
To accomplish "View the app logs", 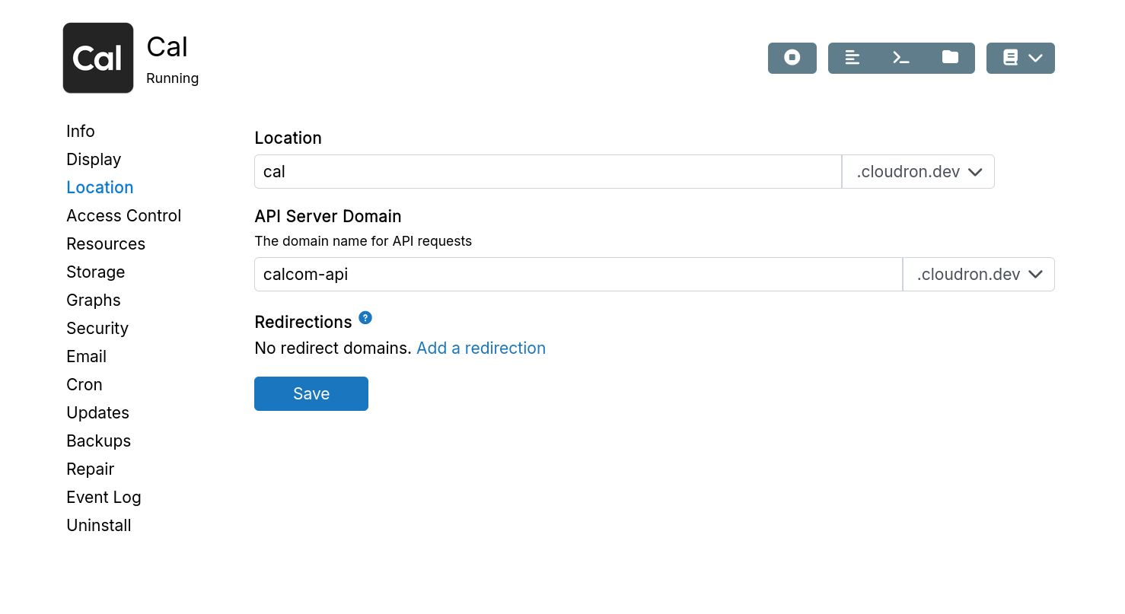I will click(852, 58).
